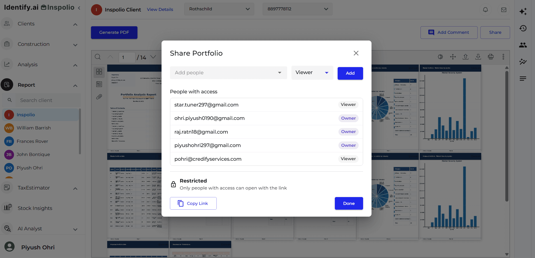Image resolution: width=535 pixels, height=258 pixels.
Task: Print the portfolio report
Action: click(490, 57)
